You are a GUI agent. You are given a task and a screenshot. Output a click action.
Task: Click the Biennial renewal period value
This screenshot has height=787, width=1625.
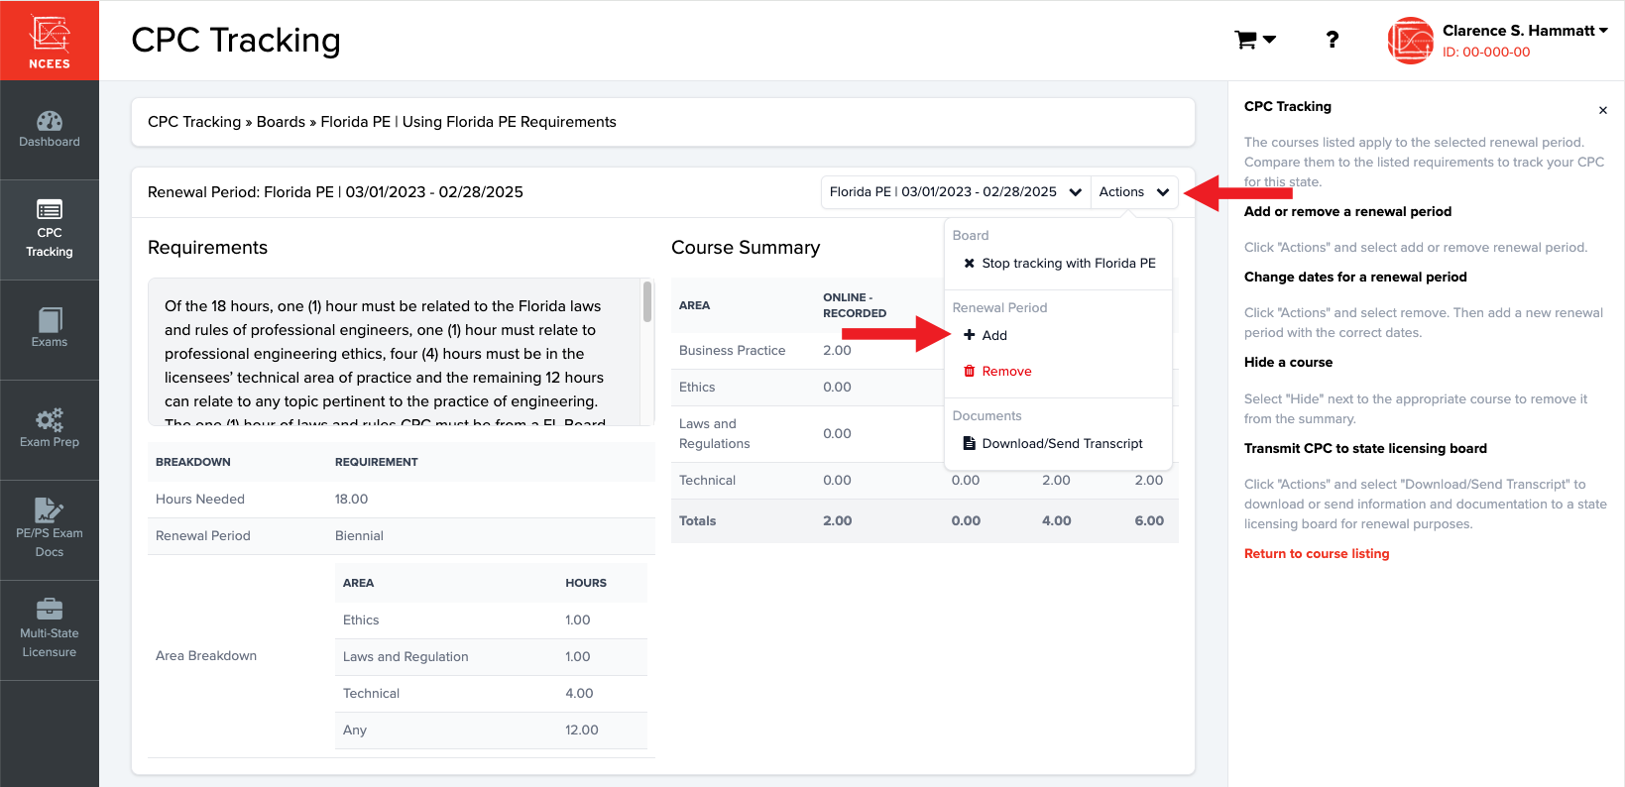359,535
